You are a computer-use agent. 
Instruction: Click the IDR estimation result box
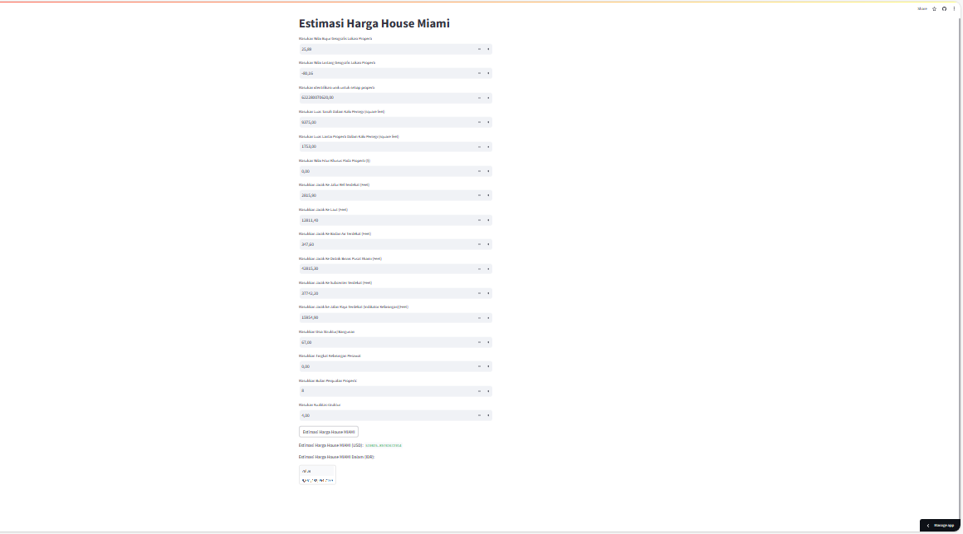tap(317, 474)
